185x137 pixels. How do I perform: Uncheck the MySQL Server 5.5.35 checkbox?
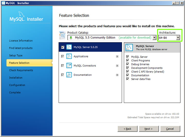63,47
